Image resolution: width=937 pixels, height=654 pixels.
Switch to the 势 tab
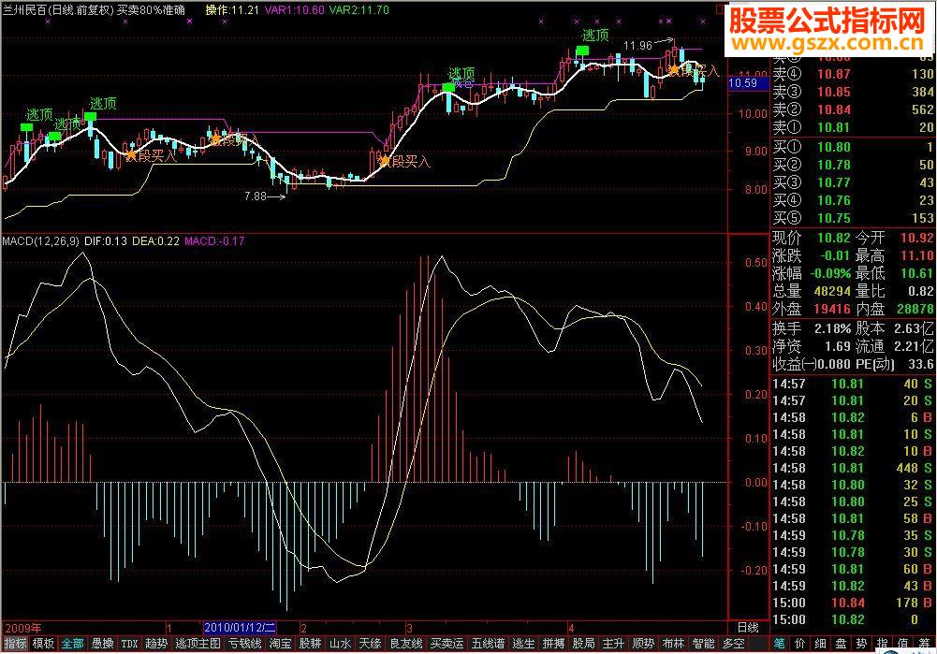click(861, 644)
